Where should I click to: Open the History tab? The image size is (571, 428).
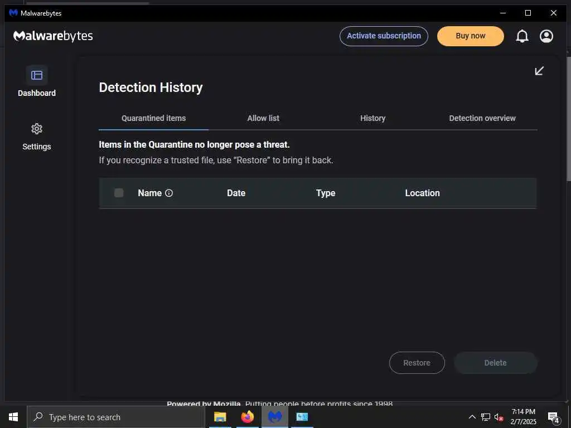click(373, 118)
